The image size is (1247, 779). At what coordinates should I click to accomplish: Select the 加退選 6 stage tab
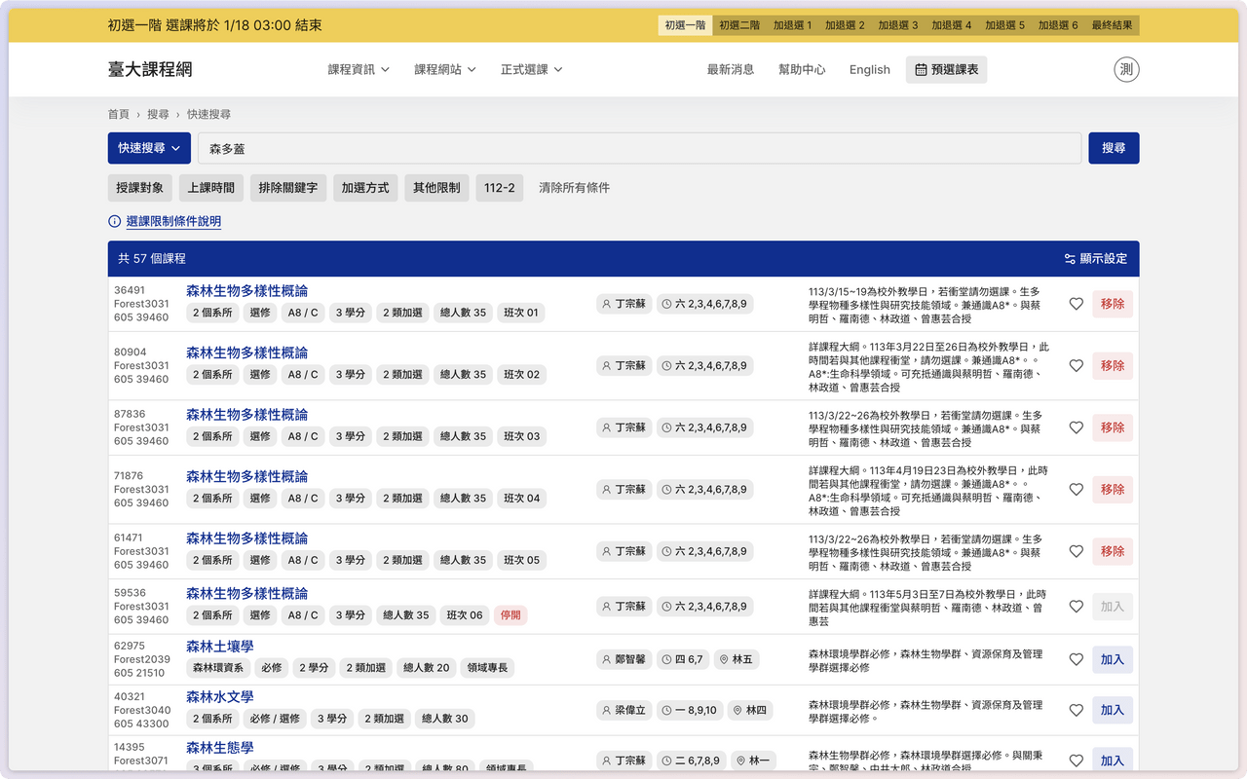click(1058, 25)
